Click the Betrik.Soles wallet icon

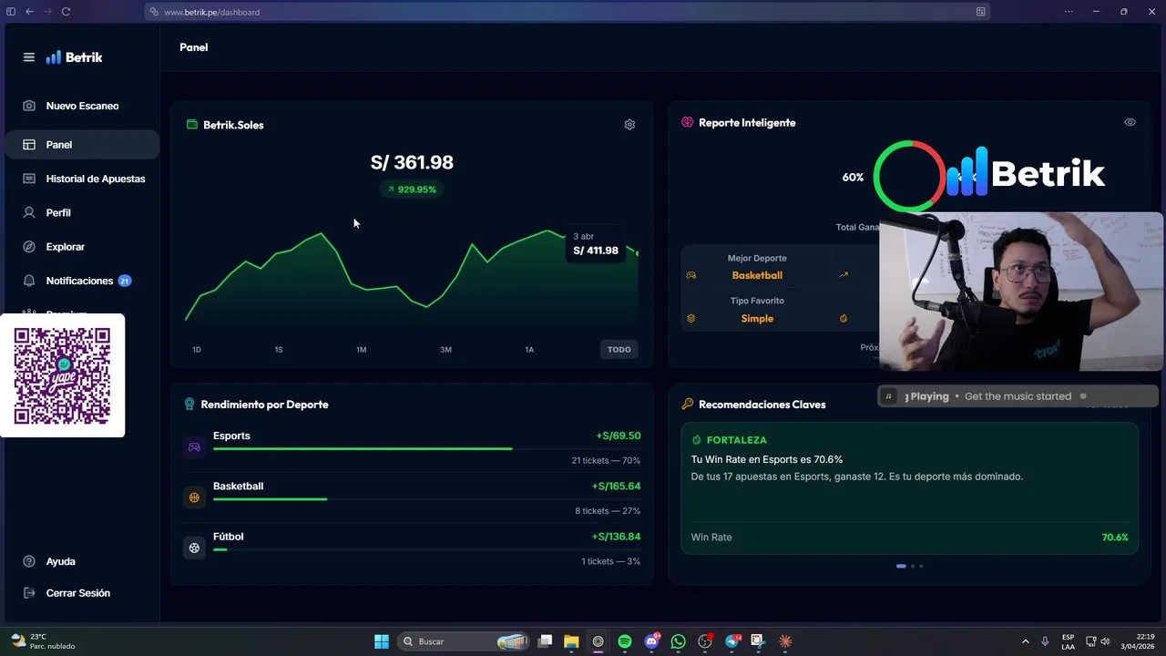[x=191, y=125]
